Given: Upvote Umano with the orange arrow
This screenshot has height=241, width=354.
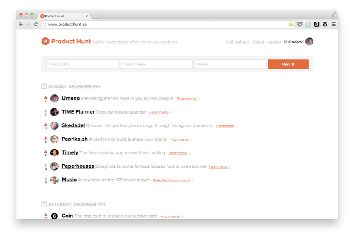Looking at the screenshot, I should (46, 97).
